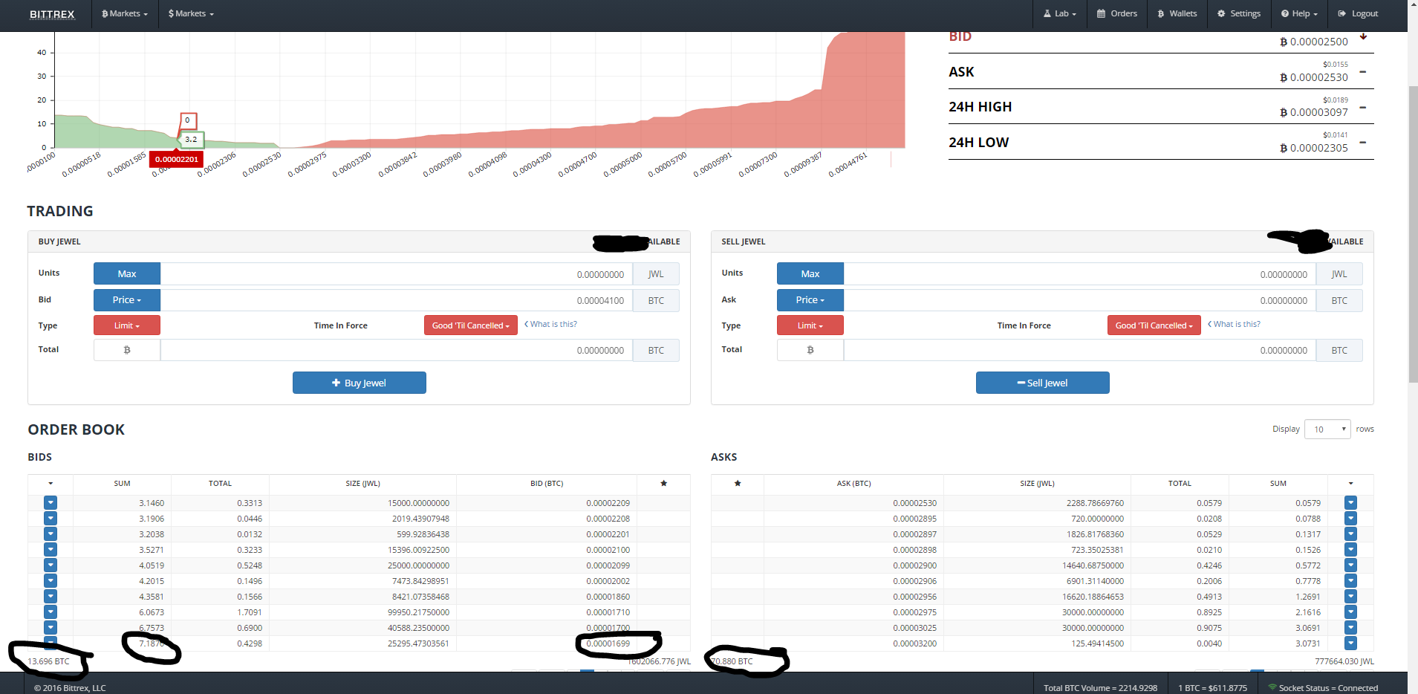Click the Sell Jewel button
Screen dimensions: 1418x694
point(1043,383)
